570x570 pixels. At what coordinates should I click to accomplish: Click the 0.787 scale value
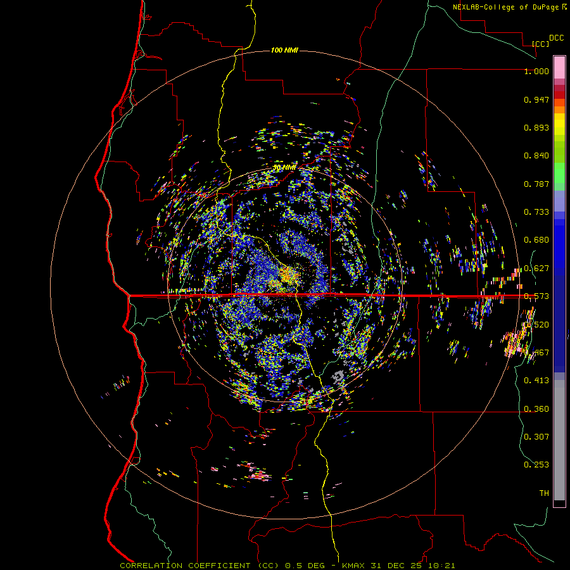point(536,184)
